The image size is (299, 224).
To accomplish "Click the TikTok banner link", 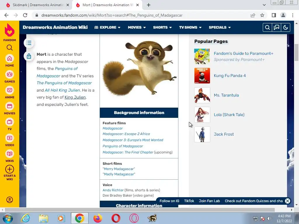I will coord(189,201).
